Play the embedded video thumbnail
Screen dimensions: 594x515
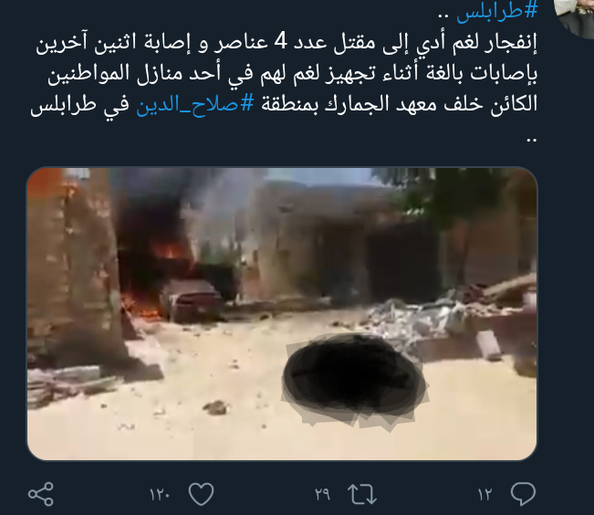pos(282,313)
